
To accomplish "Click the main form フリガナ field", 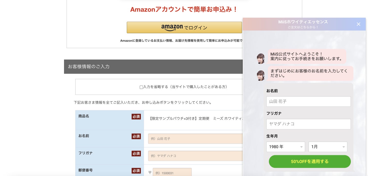I will (x=195, y=156).
